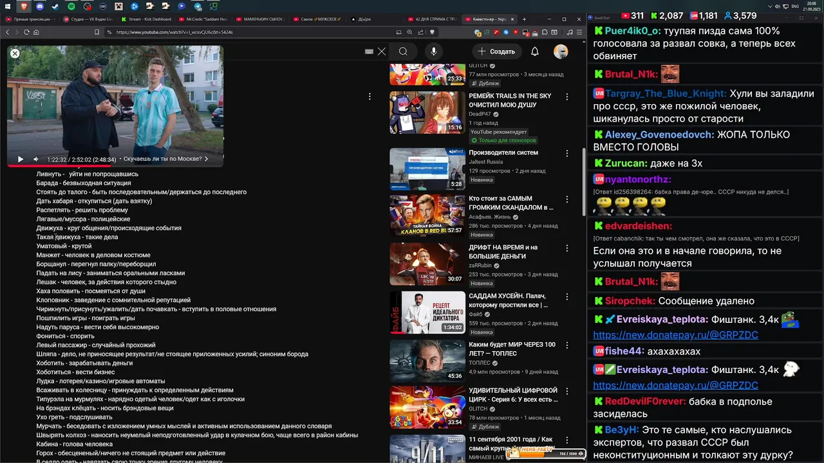824x463 pixels.
Task: Mute the video with the speaker icon
Action: 36,159
